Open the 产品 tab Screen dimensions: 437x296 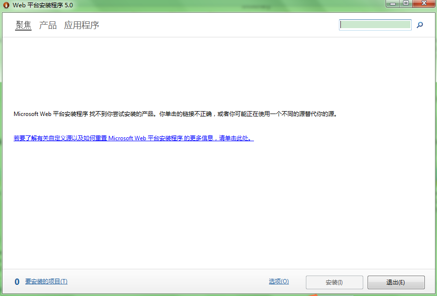(x=48, y=25)
